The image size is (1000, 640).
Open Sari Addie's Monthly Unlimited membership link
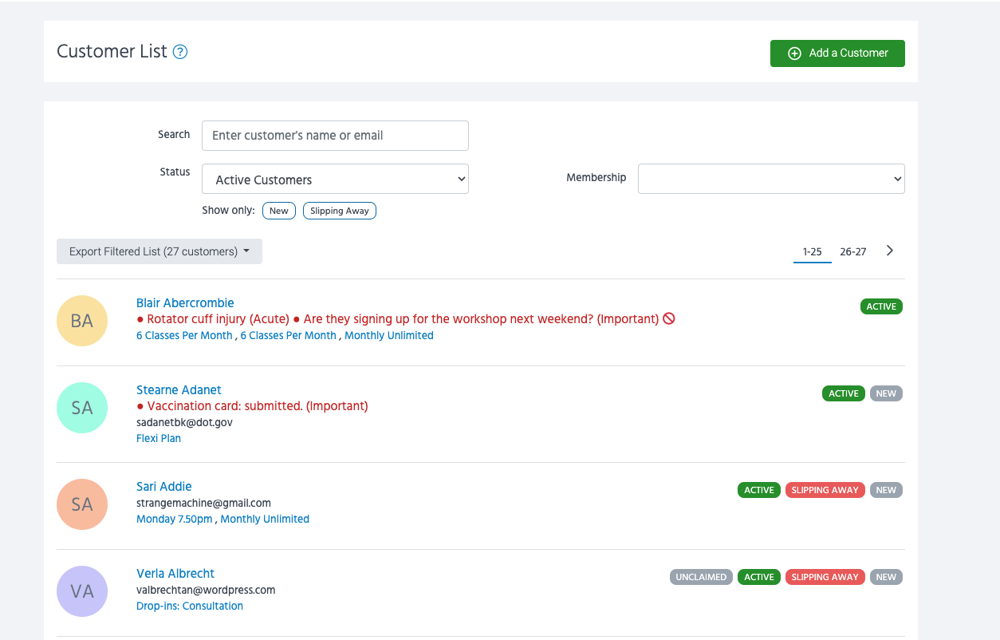click(265, 519)
